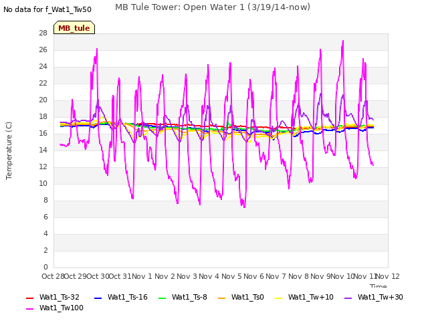Click the 18 y-axis tick label
Viewport: 428px width, 321px height.
click(43, 116)
